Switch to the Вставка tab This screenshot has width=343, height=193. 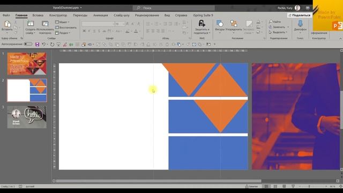point(38,16)
